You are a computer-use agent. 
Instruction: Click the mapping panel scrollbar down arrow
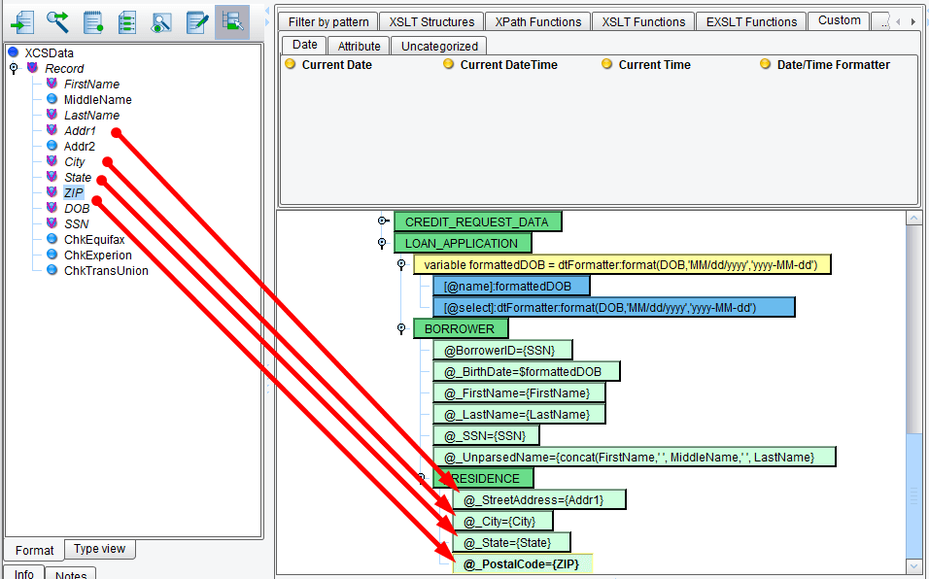click(x=913, y=566)
